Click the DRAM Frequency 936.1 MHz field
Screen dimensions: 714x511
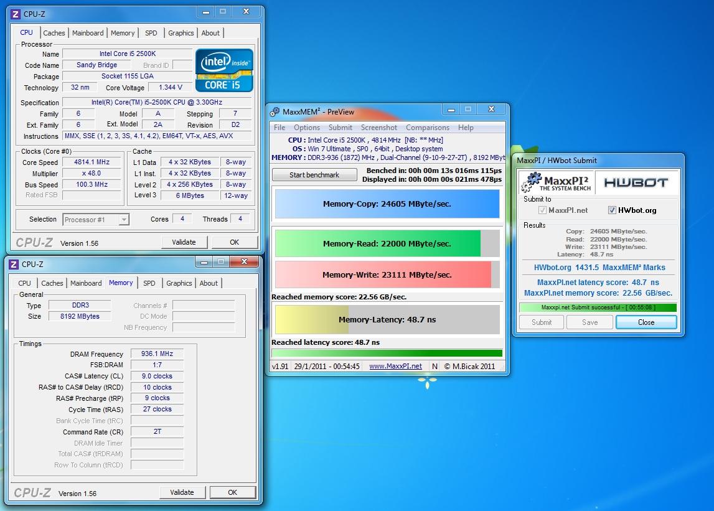click(x=157, y=354)
